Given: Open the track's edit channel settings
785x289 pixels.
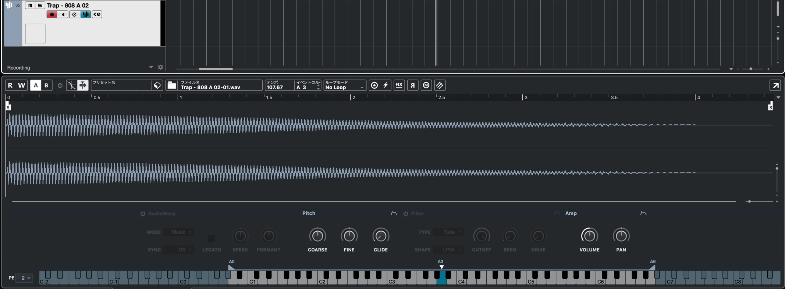Looking at the screenshot, I should point(74,14).
